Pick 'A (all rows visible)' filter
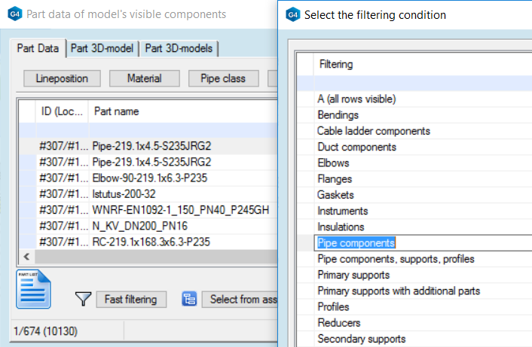532x347 pixels. (x=356, y=99)
